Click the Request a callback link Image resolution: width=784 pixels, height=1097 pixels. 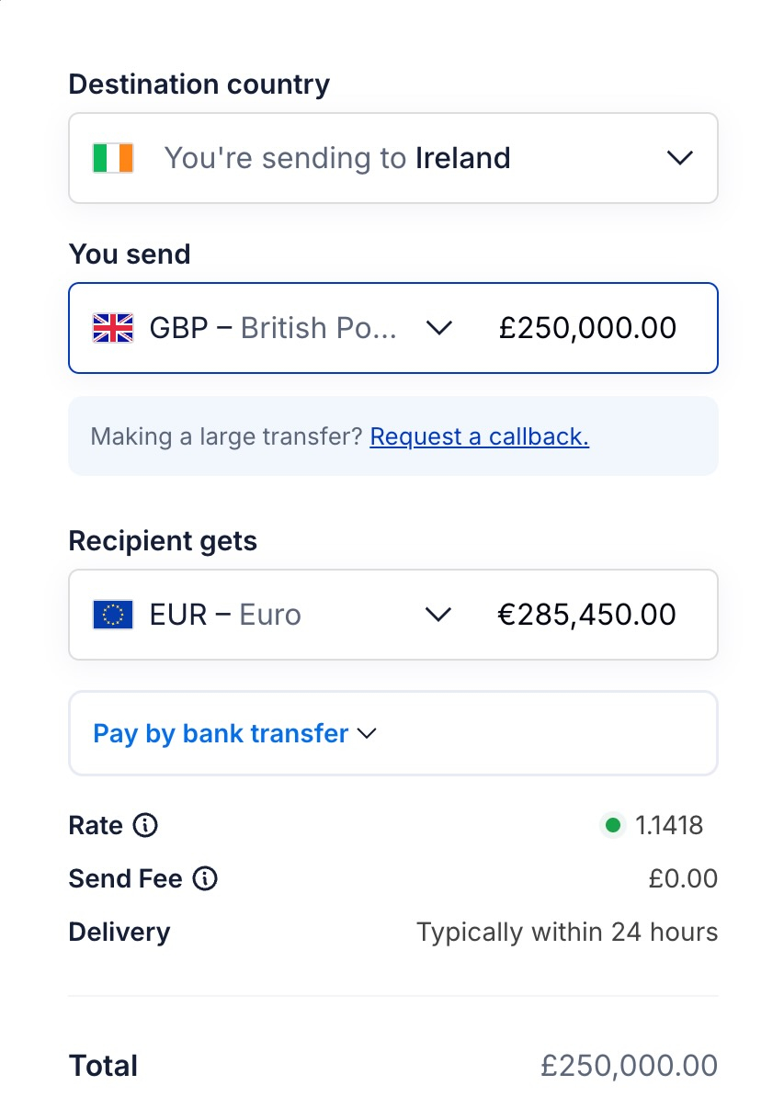tap(480, 436)
